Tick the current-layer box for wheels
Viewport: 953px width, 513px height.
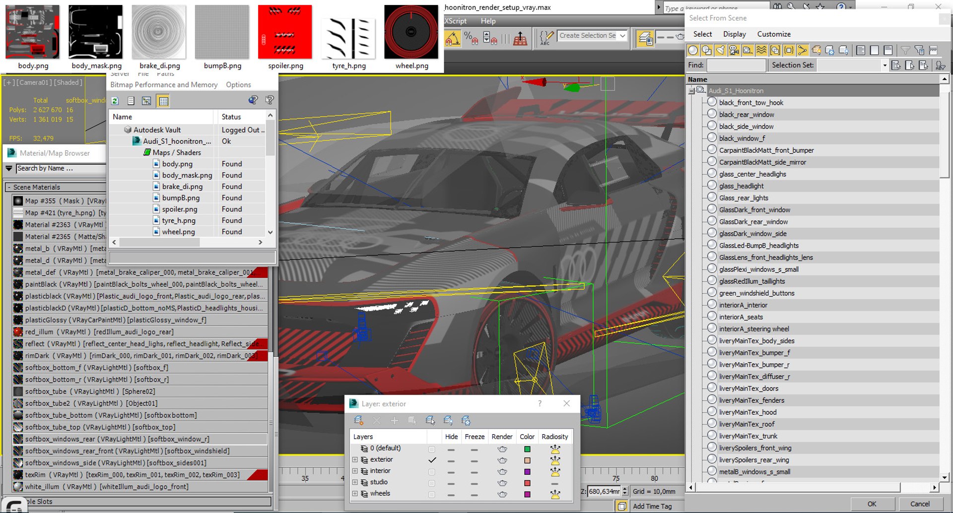pos(432,494)
